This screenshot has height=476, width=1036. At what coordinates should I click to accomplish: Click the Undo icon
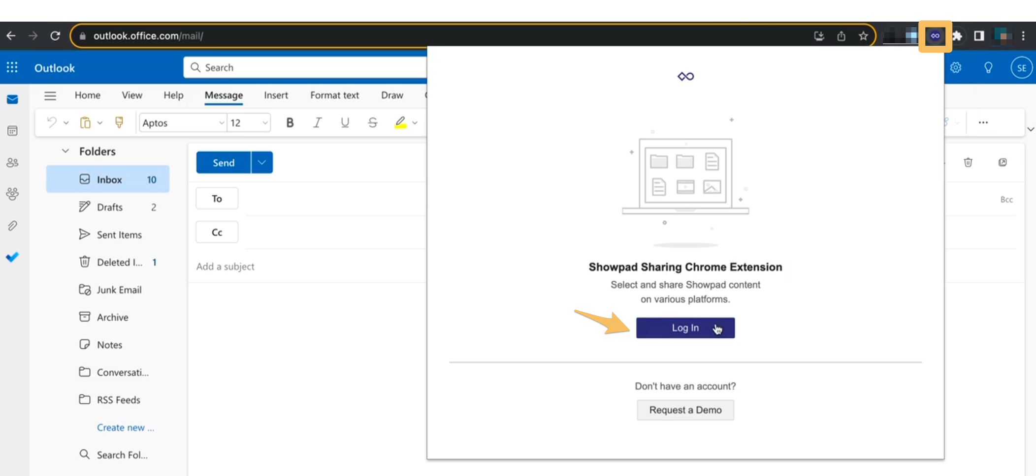(52, 122)
